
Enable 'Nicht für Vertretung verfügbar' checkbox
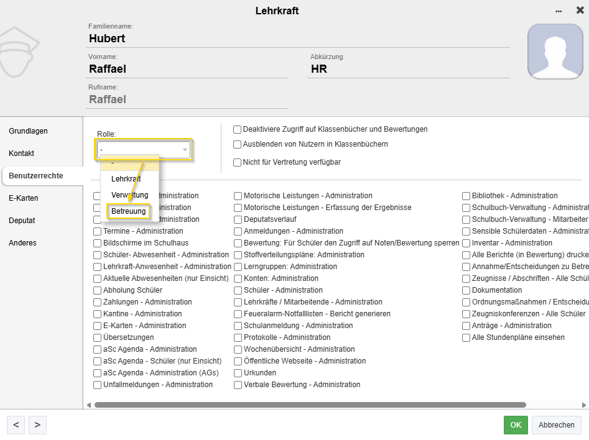pos(238,163)
